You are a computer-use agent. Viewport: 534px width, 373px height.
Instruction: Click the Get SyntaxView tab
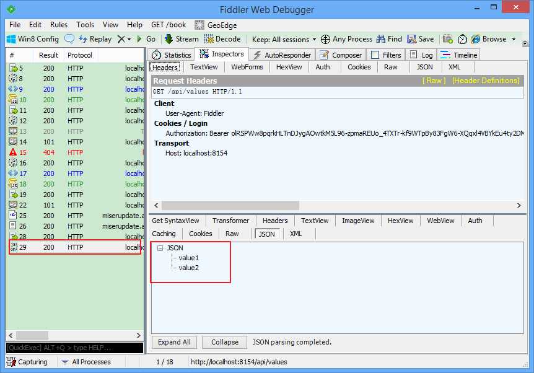(x=175, y=221)
